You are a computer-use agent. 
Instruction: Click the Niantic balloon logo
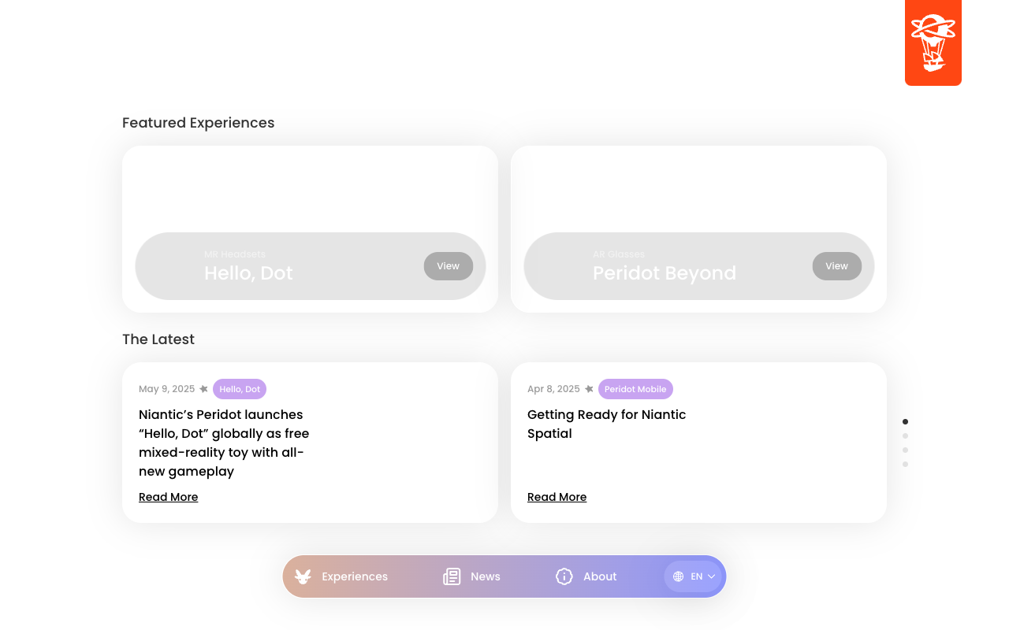coord(933,43)
